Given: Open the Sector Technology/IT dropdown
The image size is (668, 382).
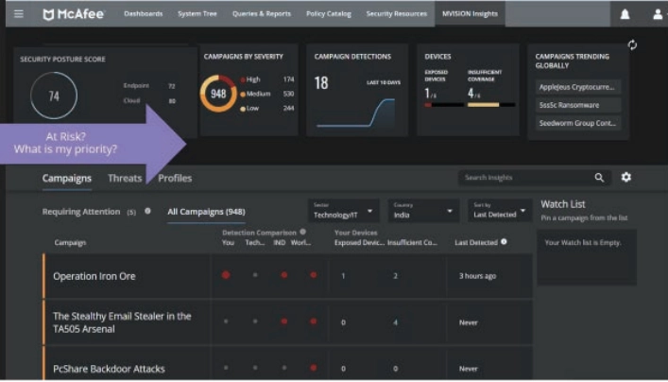Looking at the screenshot, I should click(343, 211).
